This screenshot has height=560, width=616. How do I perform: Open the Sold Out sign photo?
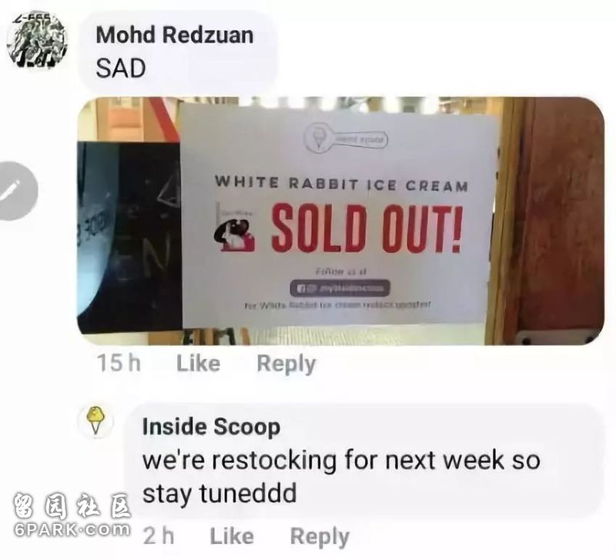pyautogui.click(x=340, y=221)
